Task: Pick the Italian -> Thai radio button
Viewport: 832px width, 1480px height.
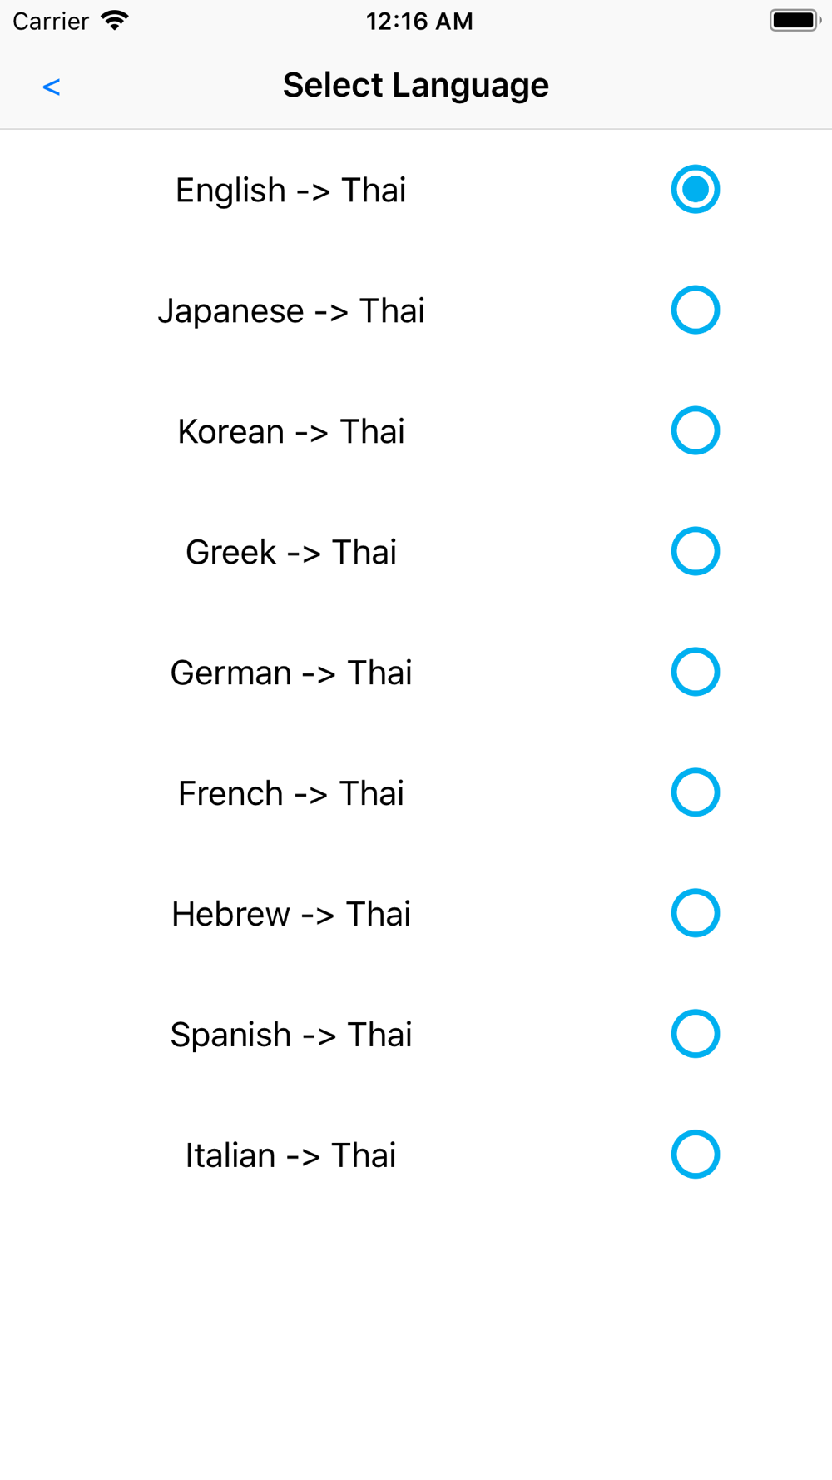Action: (695, 1155)
